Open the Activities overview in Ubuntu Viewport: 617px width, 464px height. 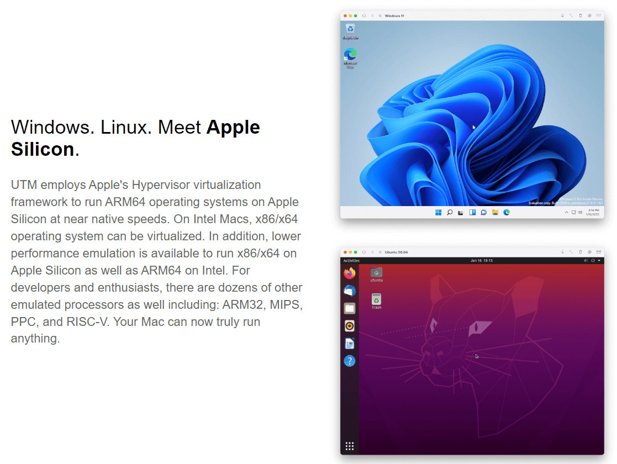click(351, 260)
